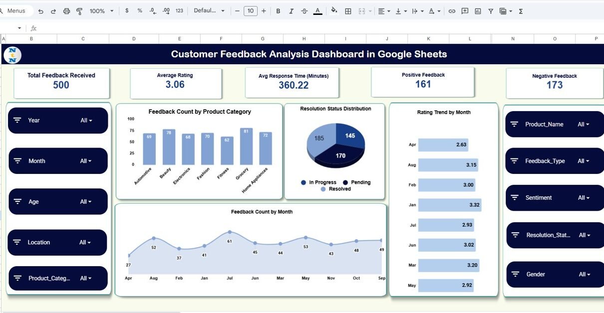The width and height of the screenshot is (604, 313).
Task: Click the Insert chart icon
Action: tap(478, 11)
